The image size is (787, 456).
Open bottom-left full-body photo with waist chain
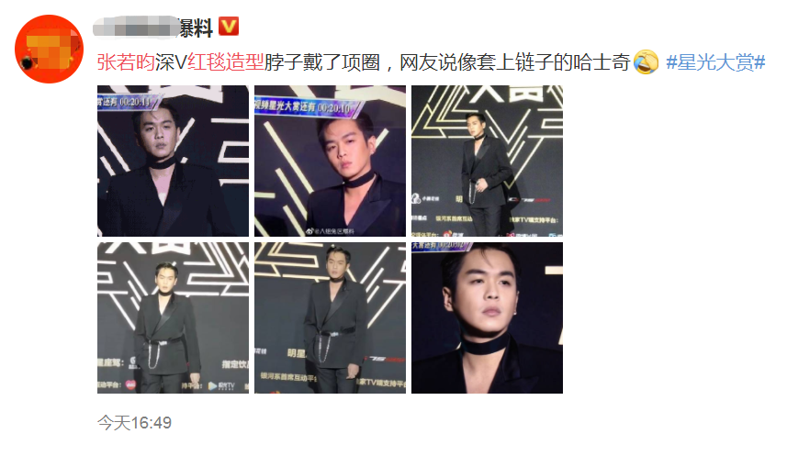pos(173,317)
